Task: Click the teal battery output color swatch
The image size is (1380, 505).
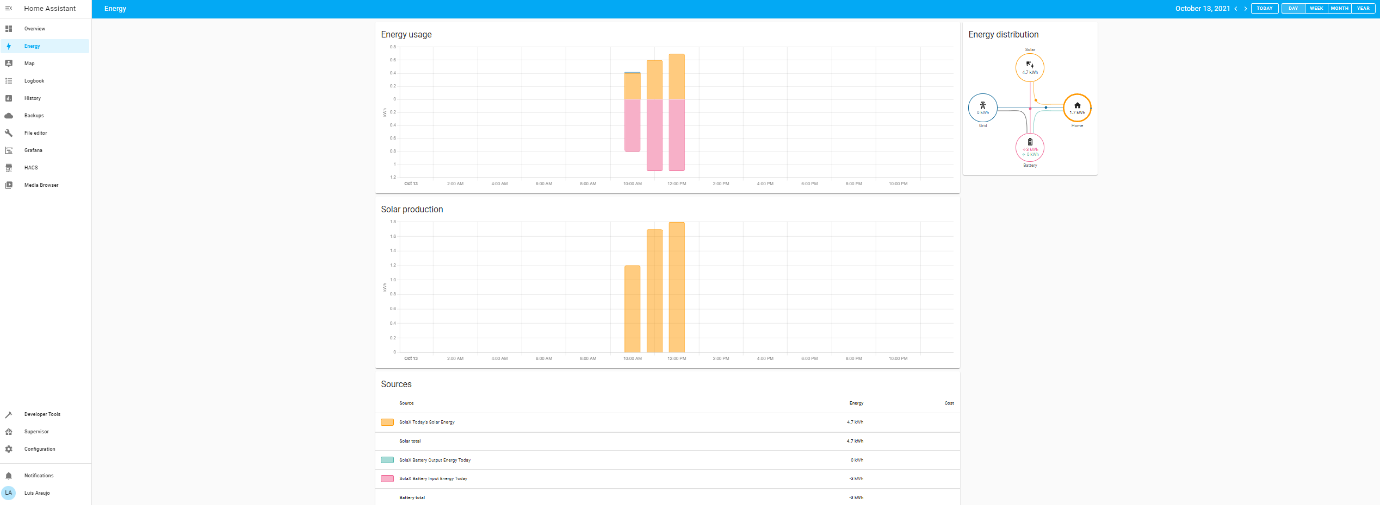Action: (387, 460)
